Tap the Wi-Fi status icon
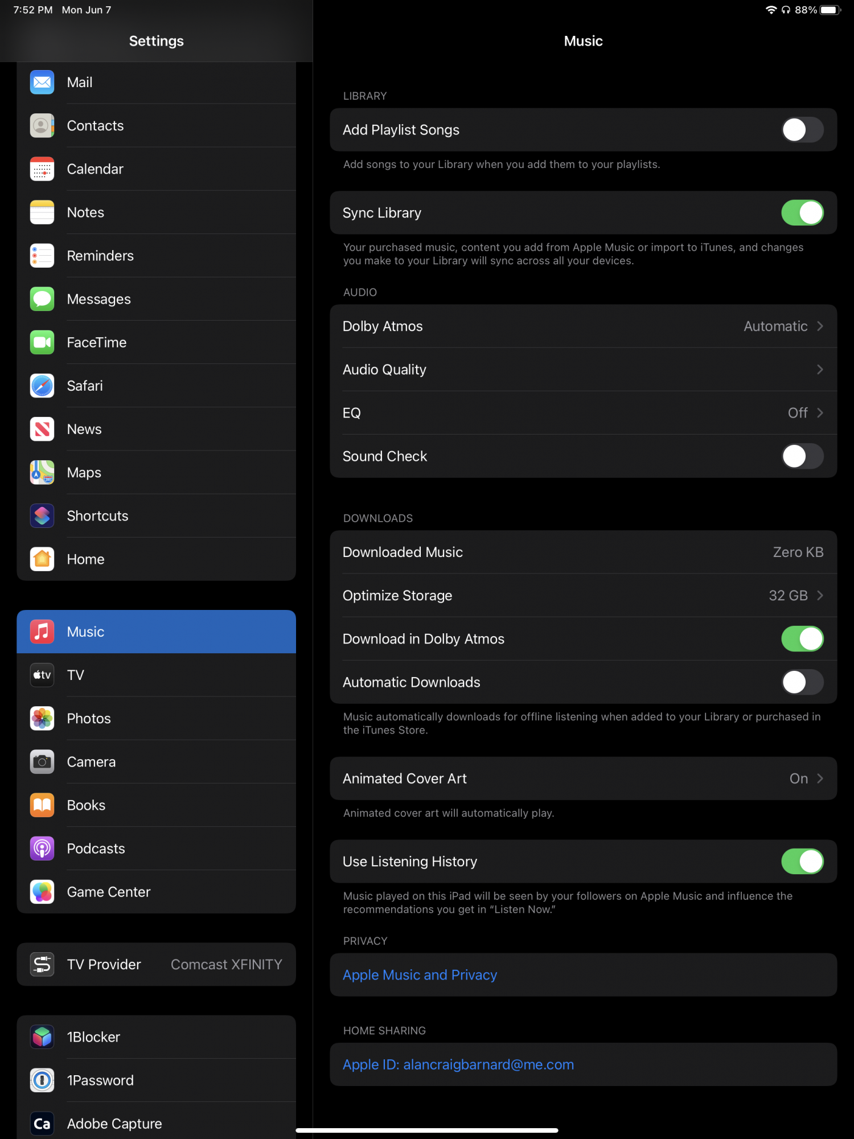The height and width of the screenshot is (1139, 854). coord(771,10)
